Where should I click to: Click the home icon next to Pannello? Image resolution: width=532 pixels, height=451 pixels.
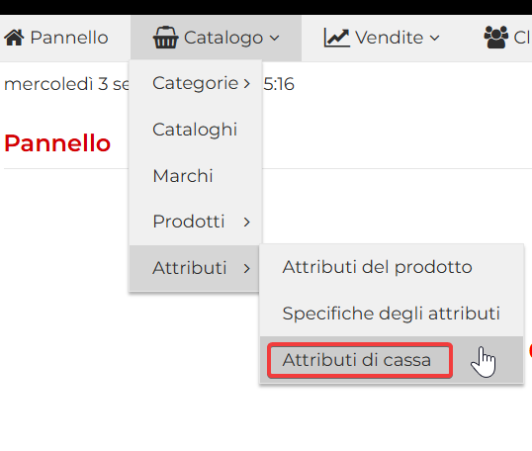[14, 38]
